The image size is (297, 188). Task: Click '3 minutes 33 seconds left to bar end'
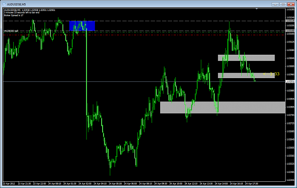pos(22,12)
